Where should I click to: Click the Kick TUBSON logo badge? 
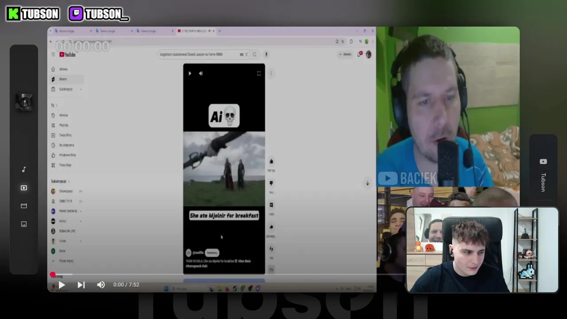click(x=33, y=14)
